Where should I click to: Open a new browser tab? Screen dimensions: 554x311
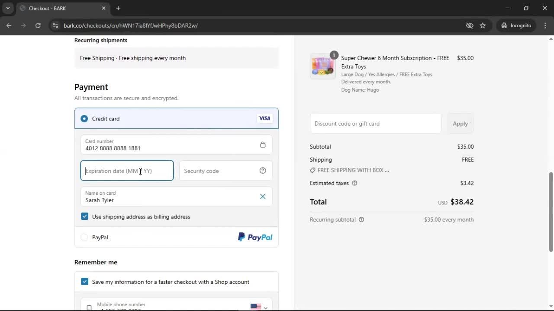click(x=118, y=8)
